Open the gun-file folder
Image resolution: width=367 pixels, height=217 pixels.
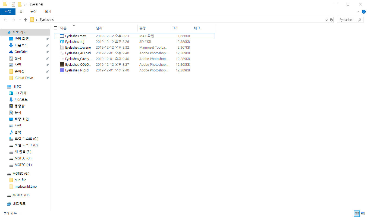(20, 180)
